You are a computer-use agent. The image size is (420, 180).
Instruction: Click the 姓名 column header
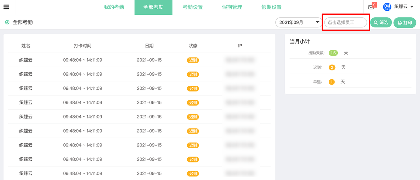(26, 46)
